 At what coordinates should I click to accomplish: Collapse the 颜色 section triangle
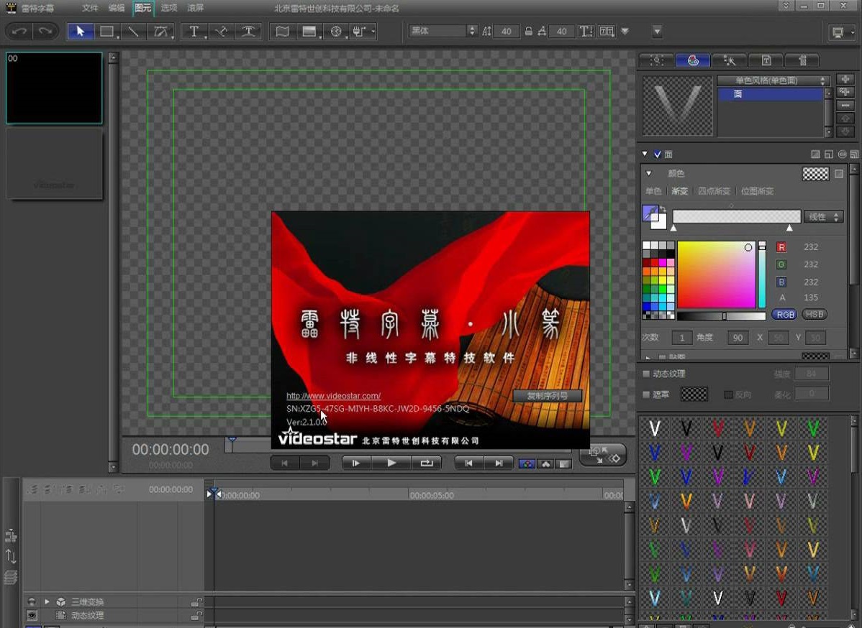pyautogui.click(x=649, y=173)
